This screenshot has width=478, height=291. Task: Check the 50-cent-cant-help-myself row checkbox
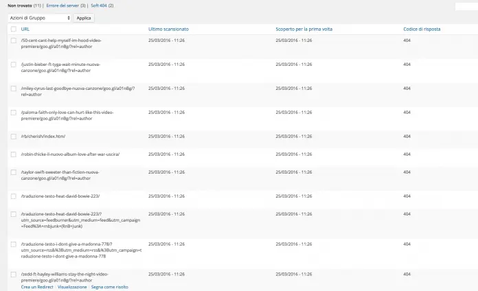[14, 40]
